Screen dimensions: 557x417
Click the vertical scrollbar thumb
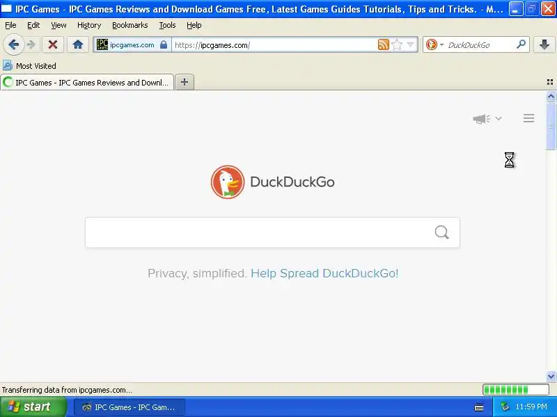551,126
